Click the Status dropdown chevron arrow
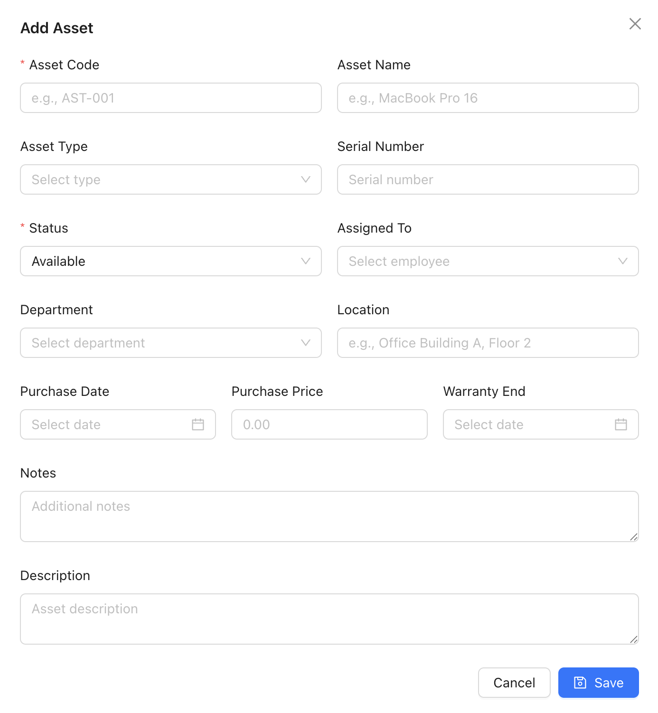The image size is (658, 713). 306,261
